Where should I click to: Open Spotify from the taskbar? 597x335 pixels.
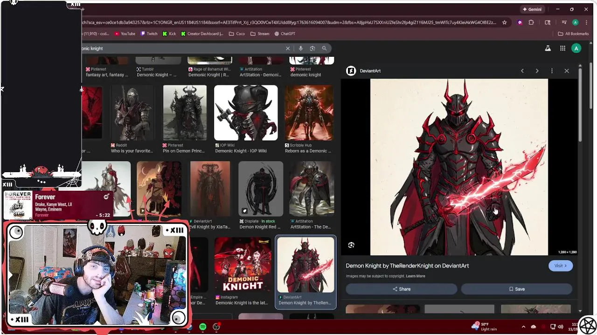click(x=202, y=327)
